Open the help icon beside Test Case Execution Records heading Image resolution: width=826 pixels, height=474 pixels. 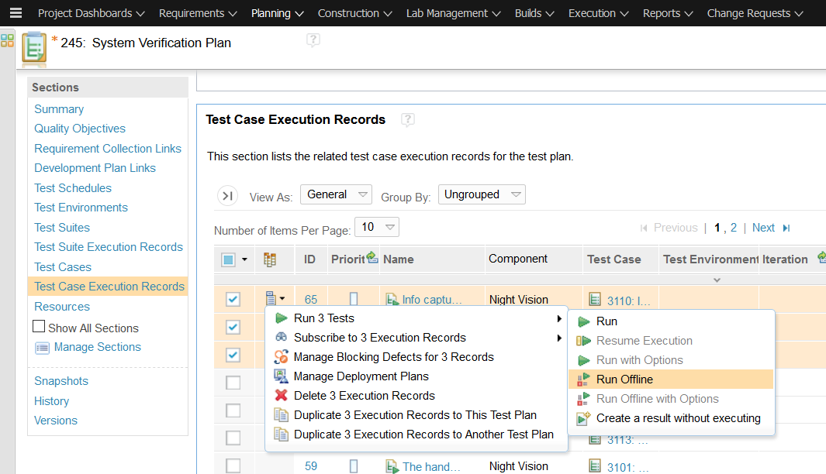pyautogui.click(x=408, y=120)
